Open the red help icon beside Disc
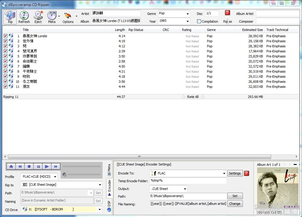Viewport: 302px width, 217px height. click(x=227, y=13)
